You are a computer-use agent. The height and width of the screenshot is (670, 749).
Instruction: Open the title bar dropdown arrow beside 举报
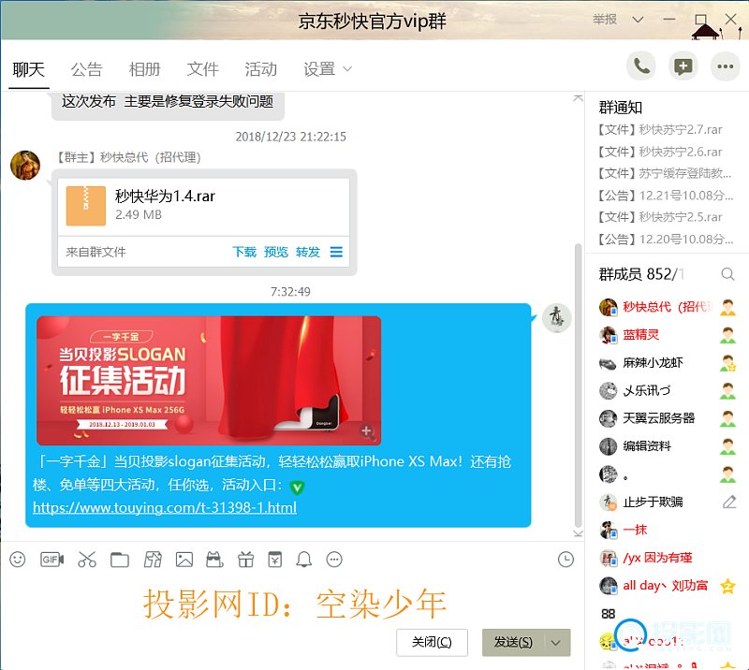tap(638, 20)
